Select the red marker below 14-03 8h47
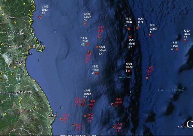193x136 pixels. tap(147, 78)
